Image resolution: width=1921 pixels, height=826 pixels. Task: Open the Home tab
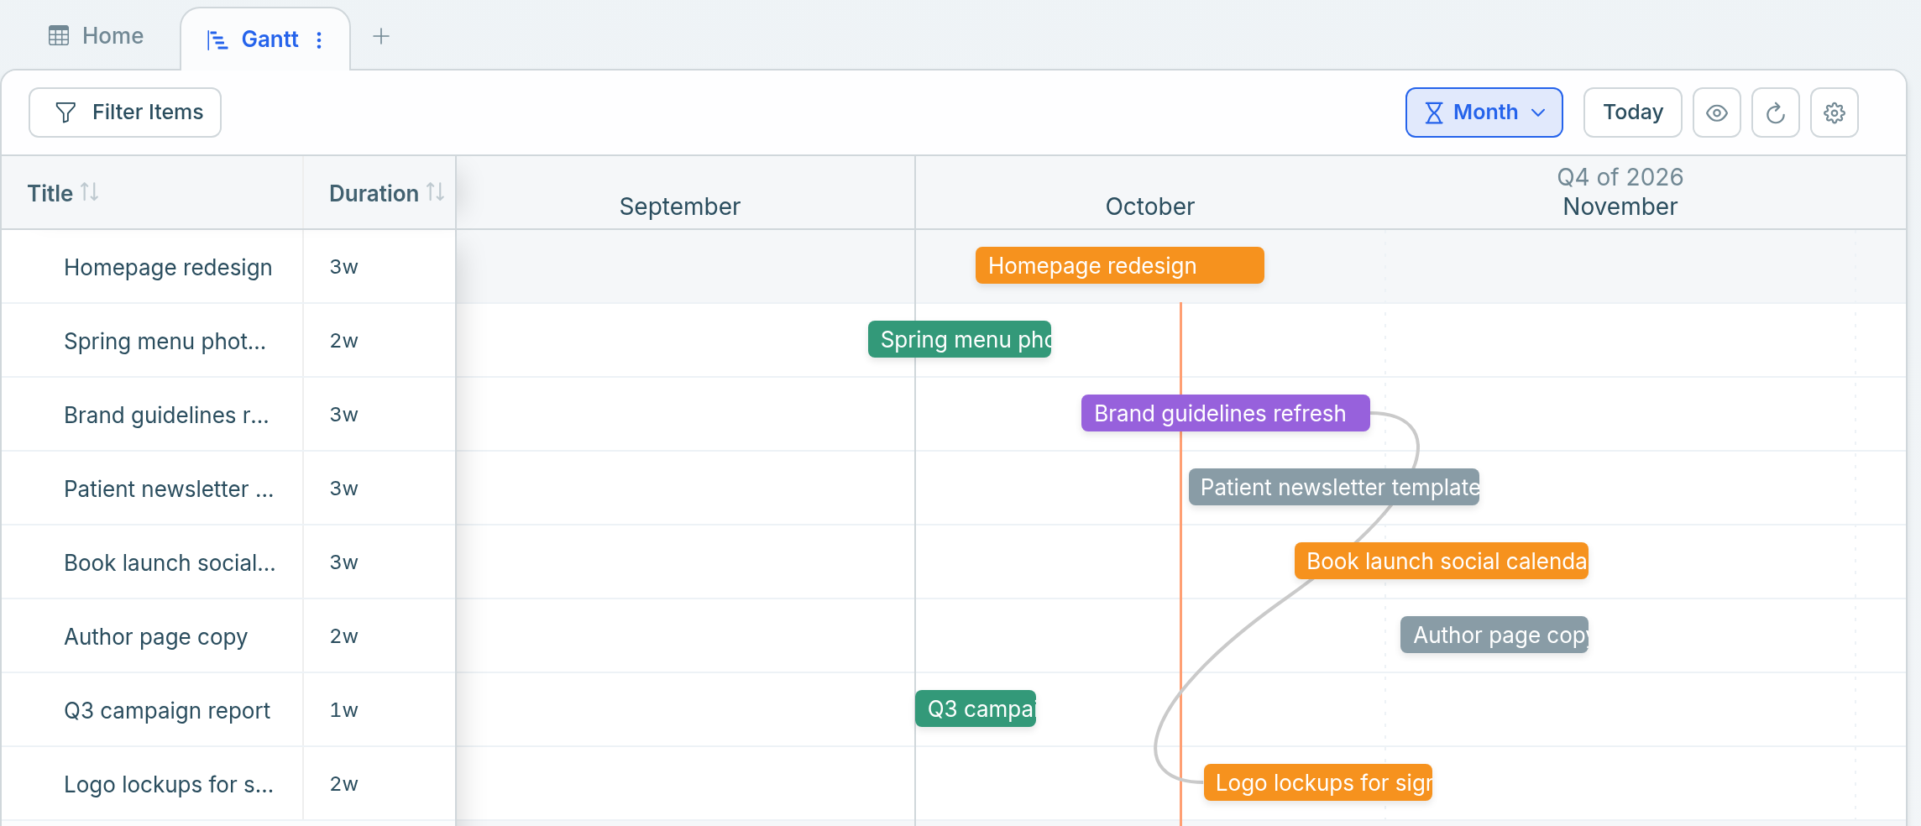tap(96, 36)
